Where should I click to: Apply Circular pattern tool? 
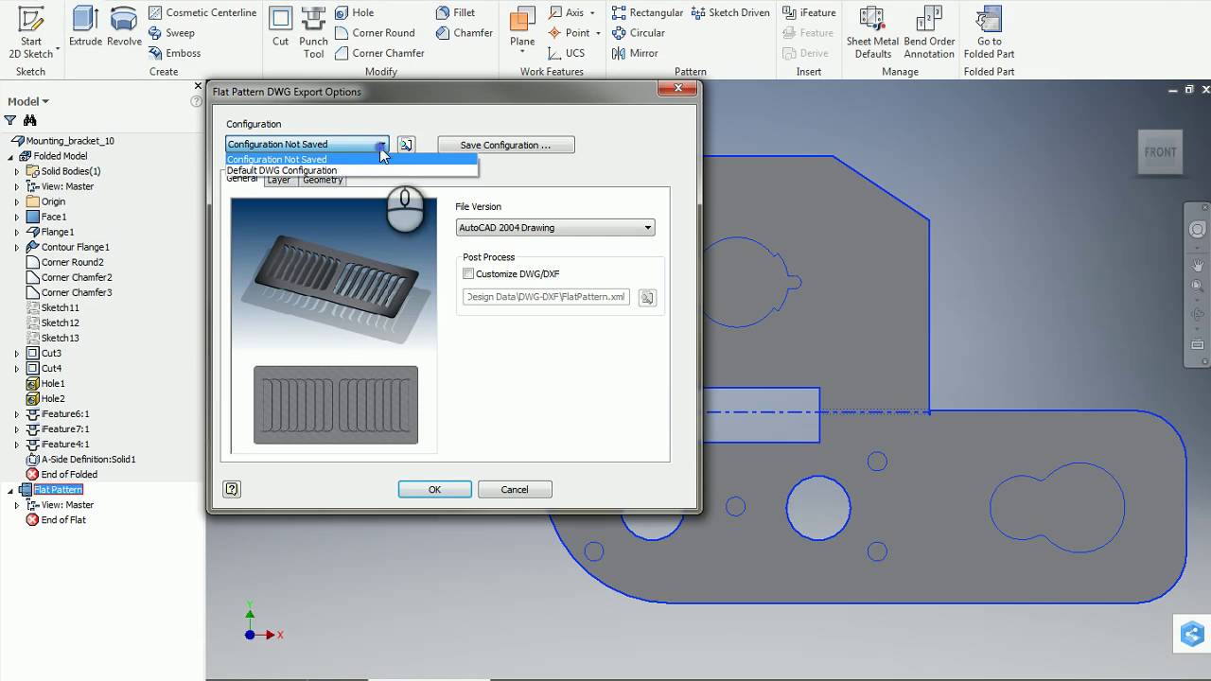(639, 33)
